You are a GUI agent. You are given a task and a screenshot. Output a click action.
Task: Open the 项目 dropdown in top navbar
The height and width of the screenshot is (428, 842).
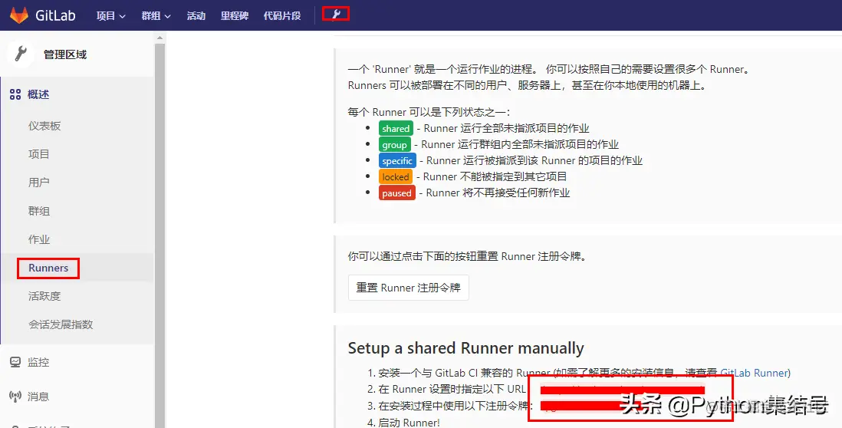tap(111, 15)
